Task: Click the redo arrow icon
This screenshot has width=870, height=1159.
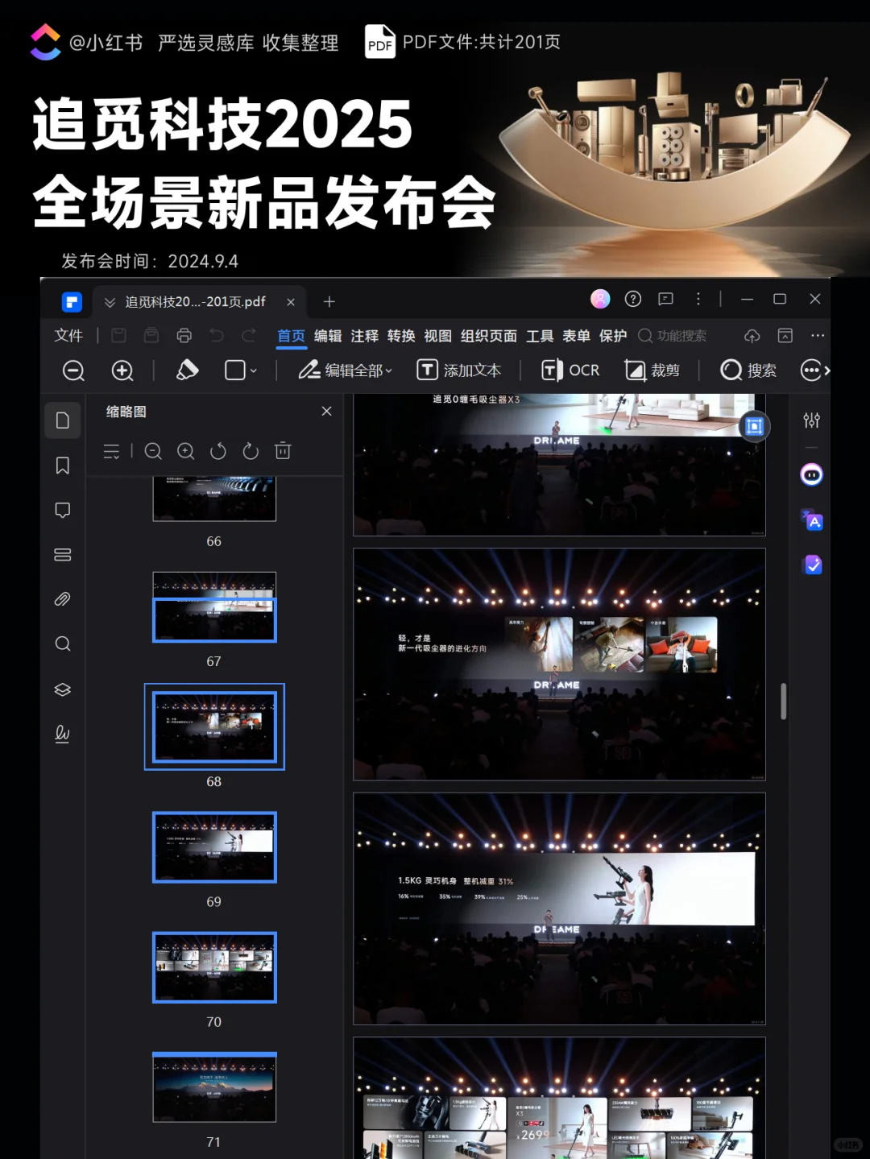Action: [x=249, y=335]
